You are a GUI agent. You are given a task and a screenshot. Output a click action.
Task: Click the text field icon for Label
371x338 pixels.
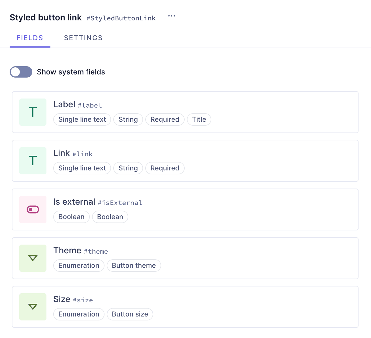33,112
